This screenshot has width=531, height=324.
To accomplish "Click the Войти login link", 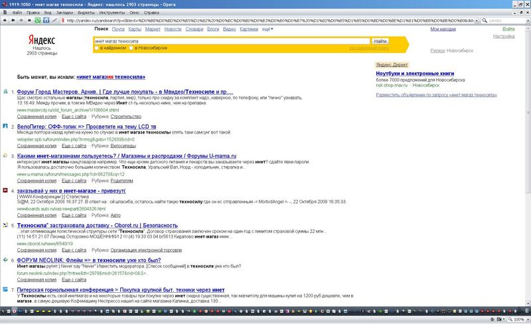I will coord(508,29).
